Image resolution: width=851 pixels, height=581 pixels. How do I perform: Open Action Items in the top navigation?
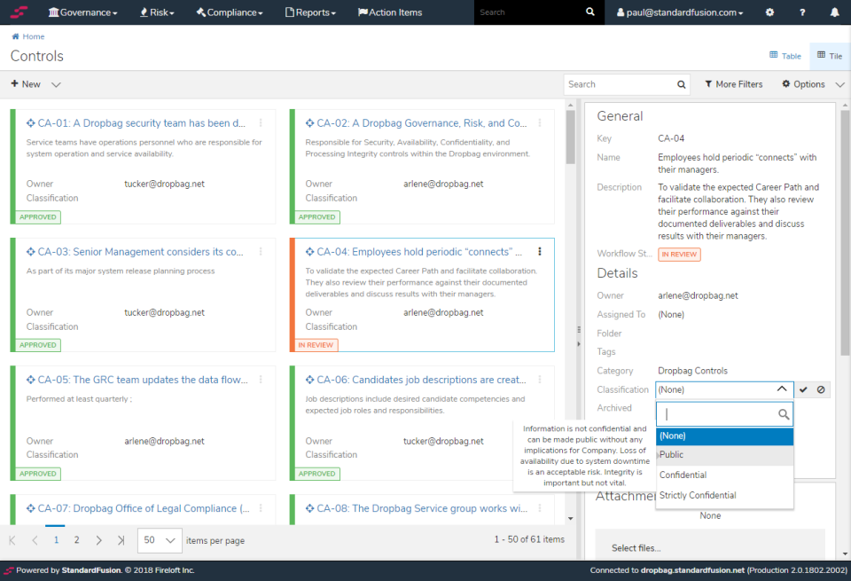390,12
